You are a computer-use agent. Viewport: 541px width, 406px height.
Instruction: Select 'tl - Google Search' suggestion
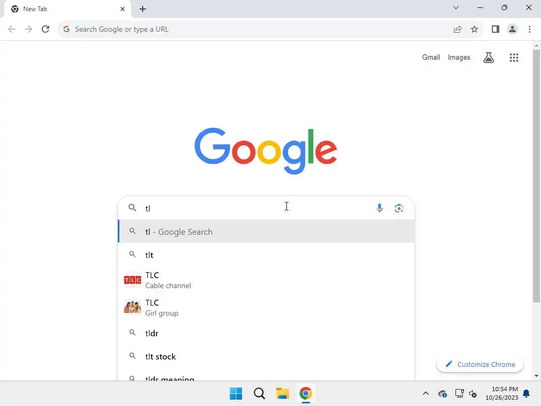click(x=266, y=232)
